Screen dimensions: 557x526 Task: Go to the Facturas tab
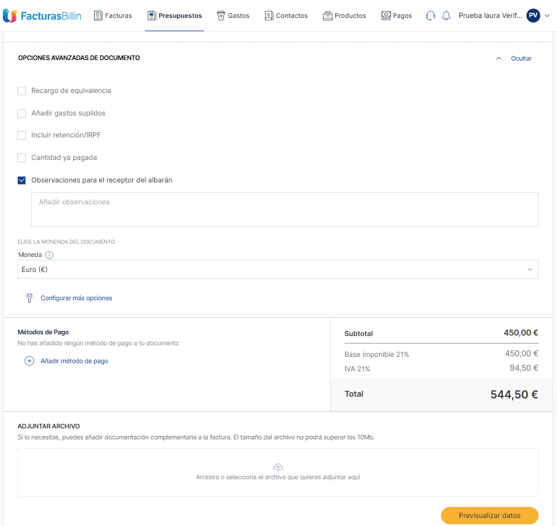(113, 16)
